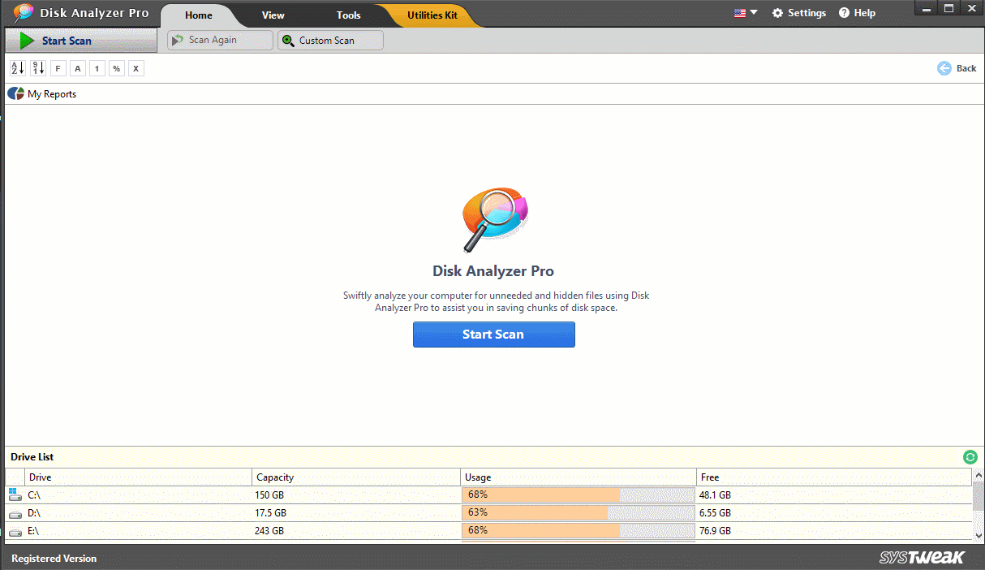Select the 76.9 GB free cell
This screenshot has height=570, width=985.
click(x=834, y=531)
